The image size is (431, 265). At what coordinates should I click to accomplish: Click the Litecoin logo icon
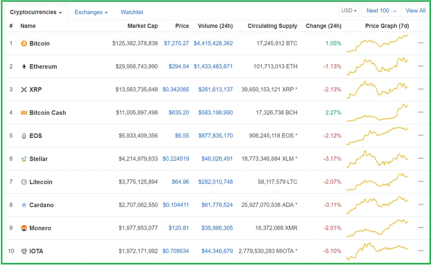(x=24, y=182)
